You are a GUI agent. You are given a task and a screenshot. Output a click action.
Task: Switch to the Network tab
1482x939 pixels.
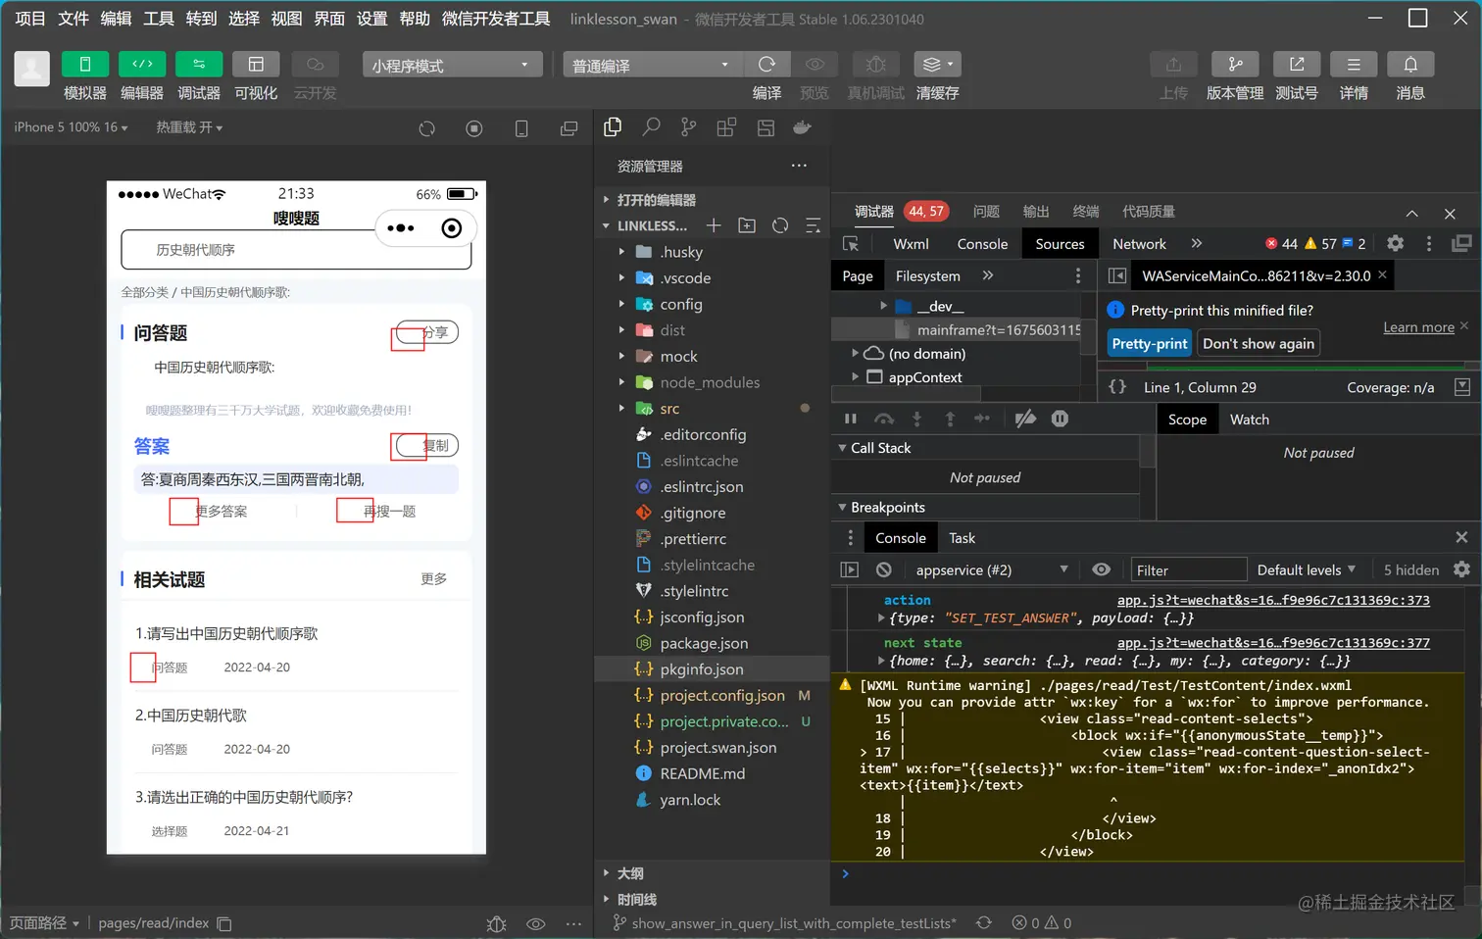pyautogui.click(x=1139, y=244)
